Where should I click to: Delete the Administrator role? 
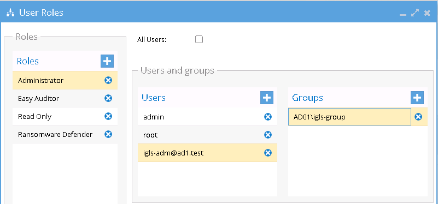(108, 80)
